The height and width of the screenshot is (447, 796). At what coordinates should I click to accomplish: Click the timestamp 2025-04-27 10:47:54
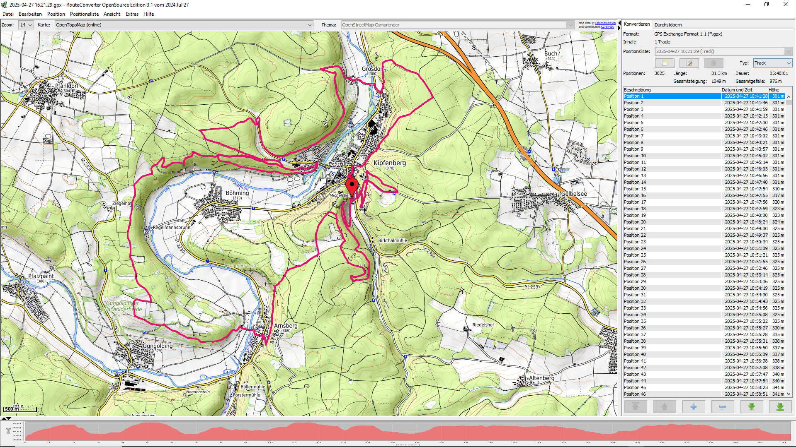point(746,189)
